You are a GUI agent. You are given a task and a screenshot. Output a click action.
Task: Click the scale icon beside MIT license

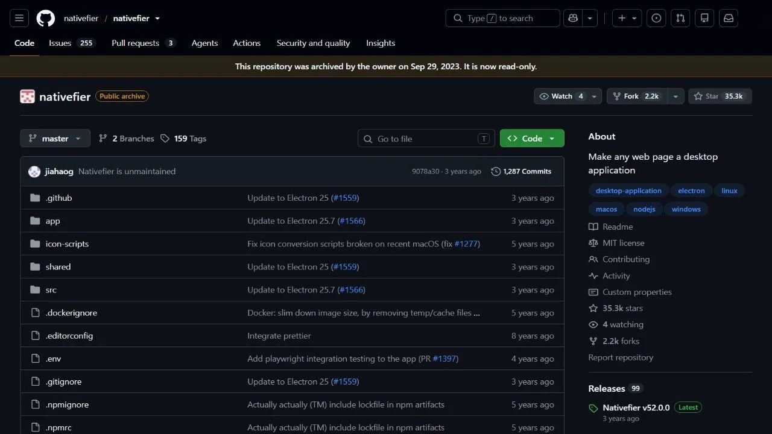(593, 243)
